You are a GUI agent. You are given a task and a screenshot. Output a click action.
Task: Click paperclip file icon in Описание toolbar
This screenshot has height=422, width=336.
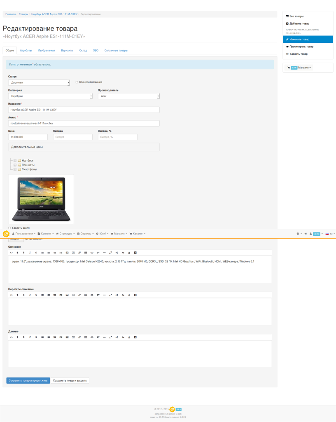pyautogui.click(x=79, y=253)
